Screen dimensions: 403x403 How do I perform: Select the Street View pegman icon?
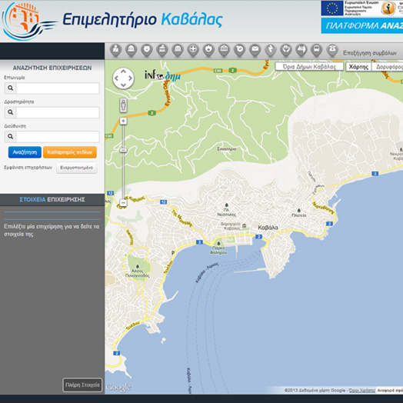tap(123, 105)
